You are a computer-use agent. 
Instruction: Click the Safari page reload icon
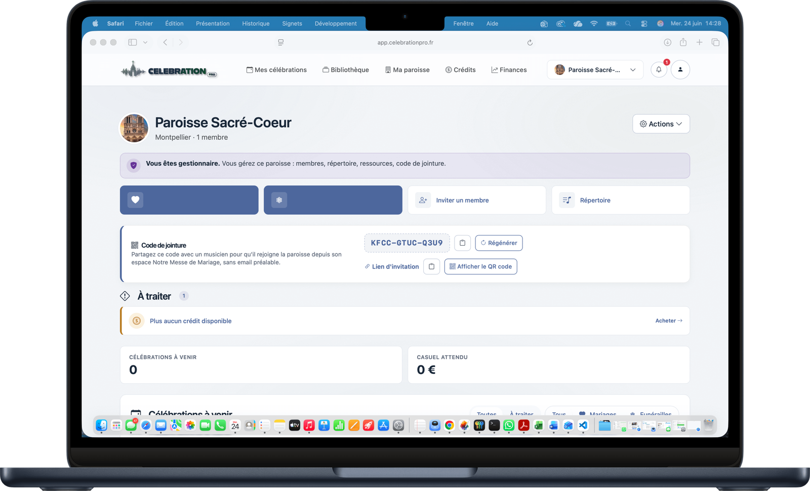(530, 43)
